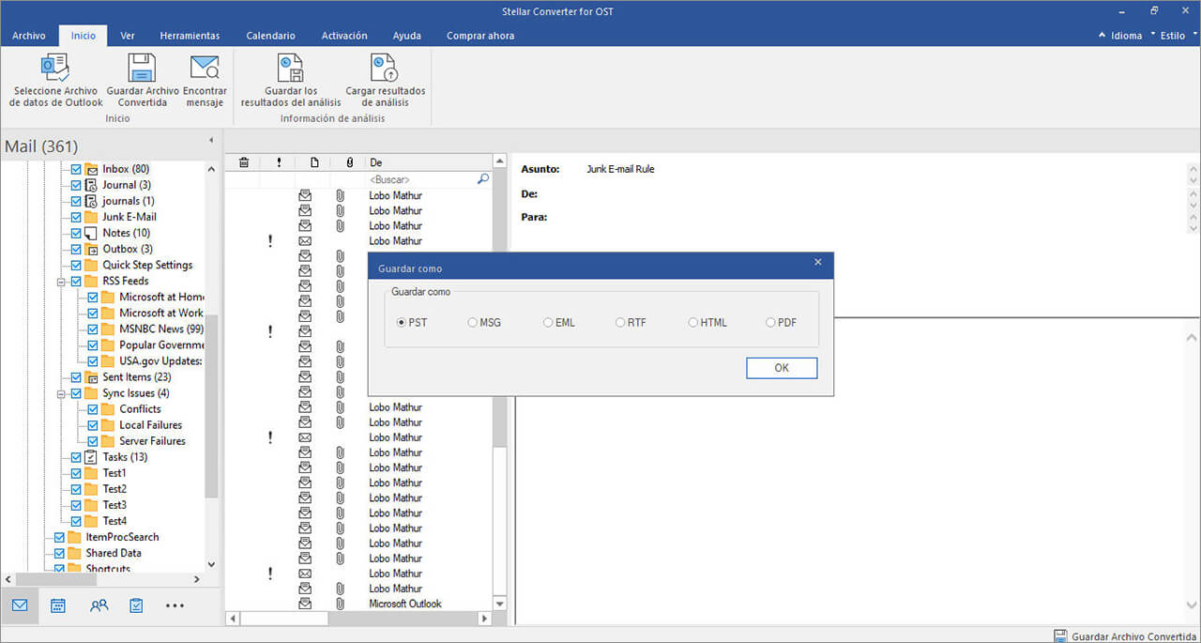Open the Calendar view icon at bottom

(x=58, y=605)
